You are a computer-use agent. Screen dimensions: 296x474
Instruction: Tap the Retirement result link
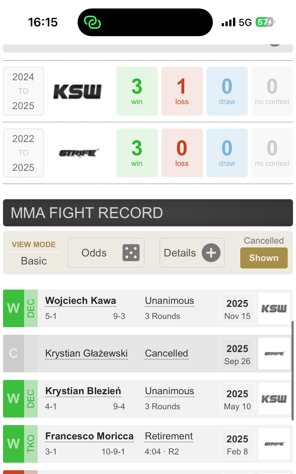169,436
